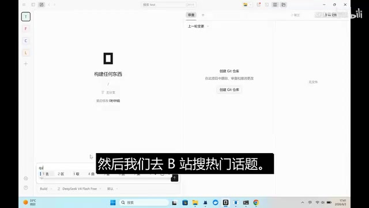
Task: Open the C project in the sidebar
Action: (26, 41)
